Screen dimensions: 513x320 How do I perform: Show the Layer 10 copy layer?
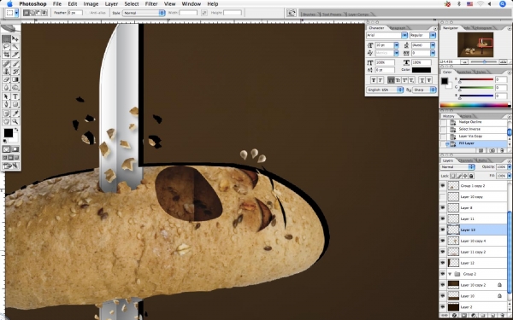443,196
